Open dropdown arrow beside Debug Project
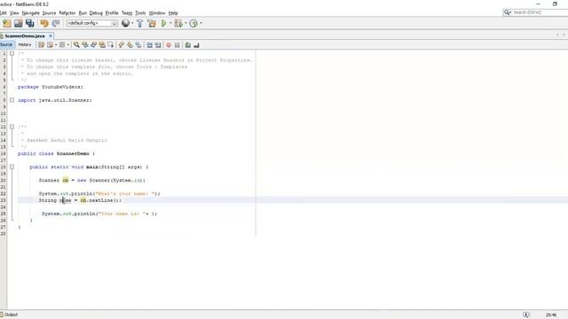568x319 pixels. (x=185, y=24)
